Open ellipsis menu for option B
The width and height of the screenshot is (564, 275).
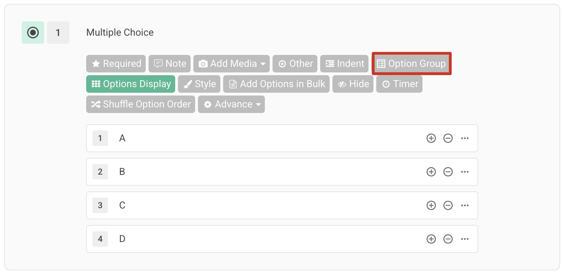click(x=465, y=172)
